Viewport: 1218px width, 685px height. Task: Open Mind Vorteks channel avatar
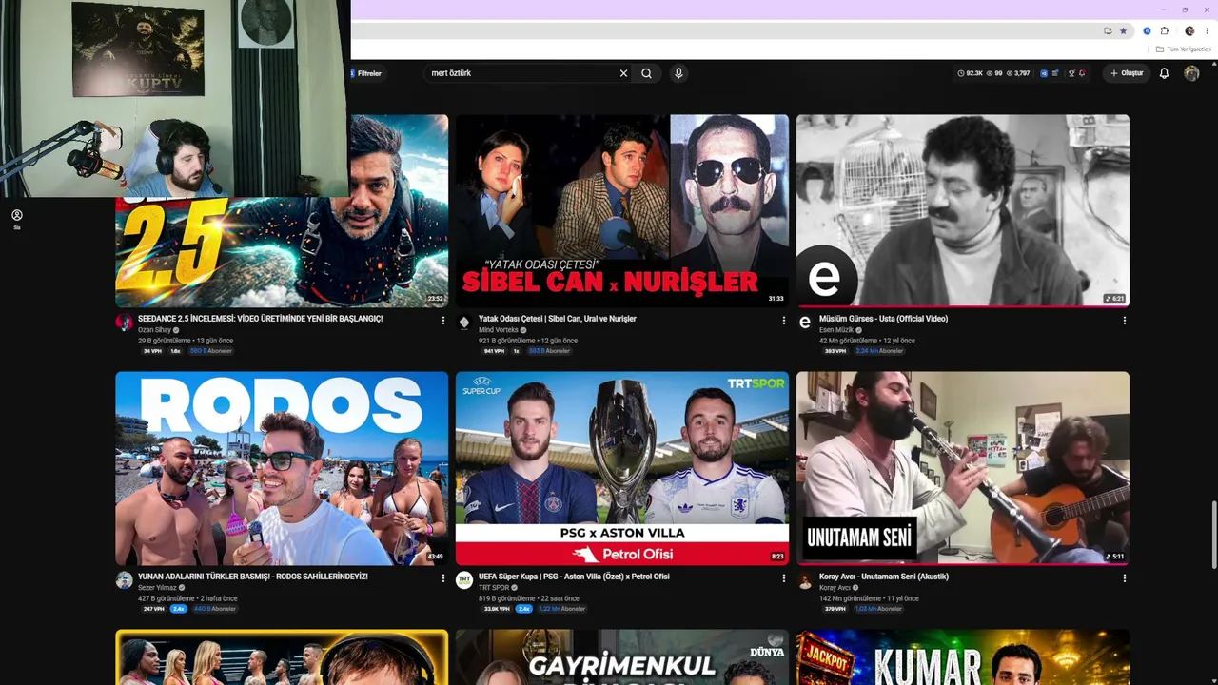point(464,323)
